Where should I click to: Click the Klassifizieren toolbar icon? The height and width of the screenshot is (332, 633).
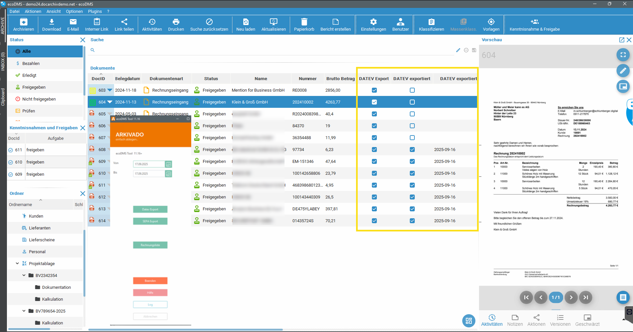pos(431,22)
